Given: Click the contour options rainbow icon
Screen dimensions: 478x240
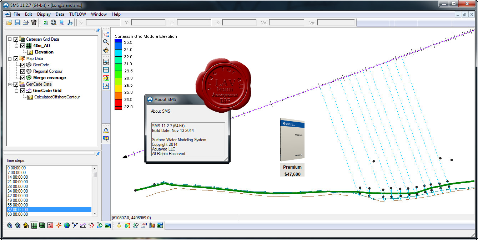Looking at the screenshot, I should click(127, 225).
